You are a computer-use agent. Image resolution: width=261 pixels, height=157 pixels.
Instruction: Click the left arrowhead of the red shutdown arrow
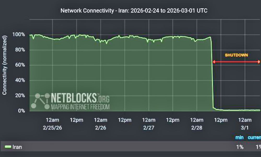(x=214, y=62)
